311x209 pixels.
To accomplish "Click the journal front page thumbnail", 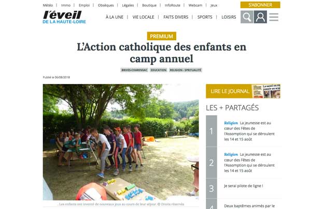I will [266, 91].
